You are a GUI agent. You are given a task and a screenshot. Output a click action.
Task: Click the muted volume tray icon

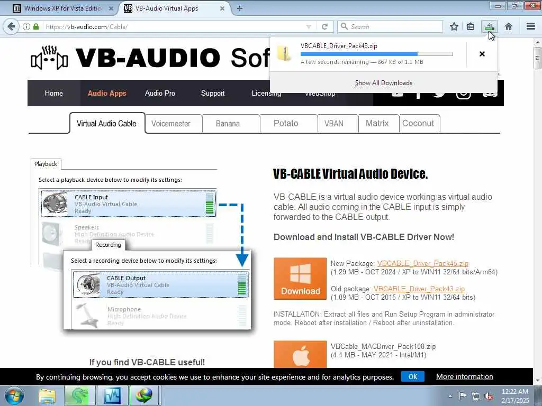pos(489,396)
